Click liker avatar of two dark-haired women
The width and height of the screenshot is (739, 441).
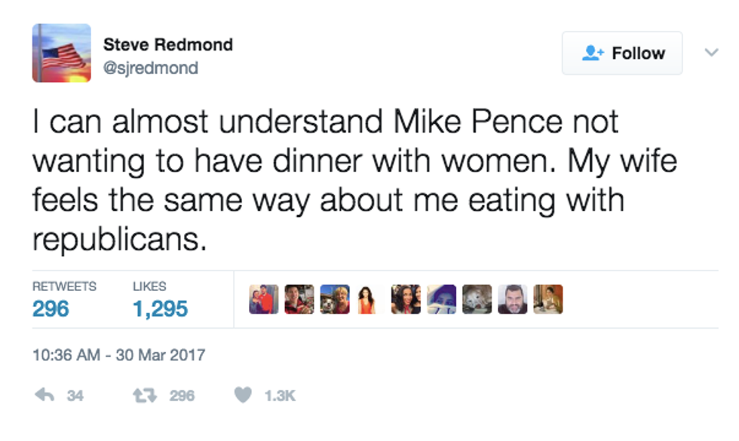(406, 299)
